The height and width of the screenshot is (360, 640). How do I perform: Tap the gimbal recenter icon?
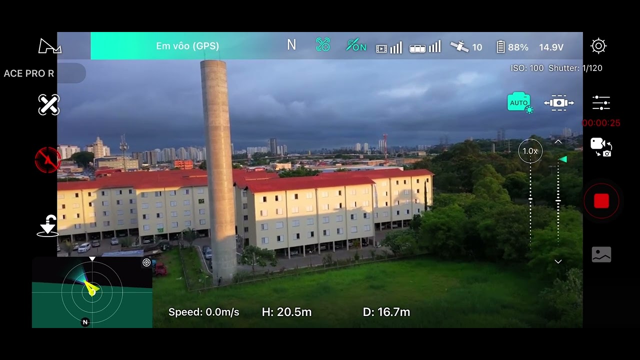click(558, 103)
